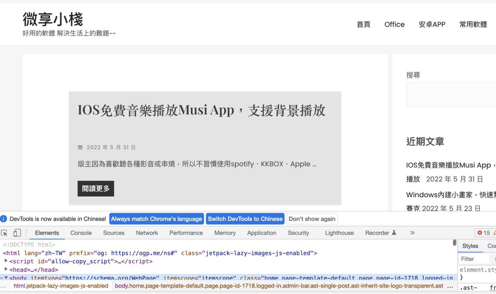Toggle the device toolbar icon
The width and height of the screenshot is (496, 294).
tap(17, 233)
